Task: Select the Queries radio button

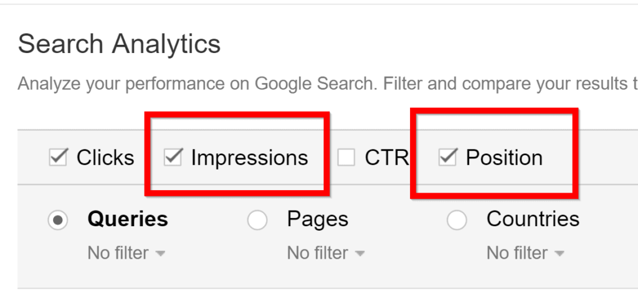Action: pyautogui.click(x=58, y=220)
